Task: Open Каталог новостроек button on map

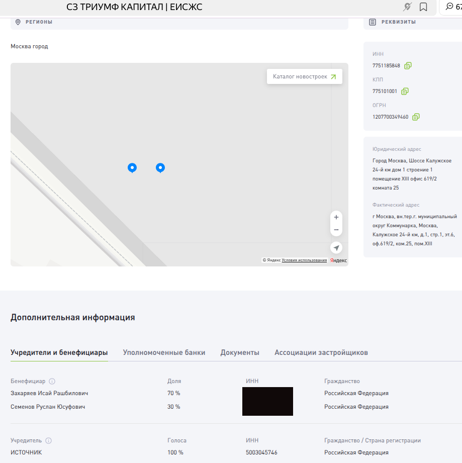Action: [304, 77]
